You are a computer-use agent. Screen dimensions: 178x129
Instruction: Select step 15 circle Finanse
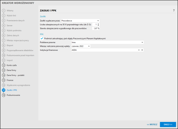coord(4,80)
